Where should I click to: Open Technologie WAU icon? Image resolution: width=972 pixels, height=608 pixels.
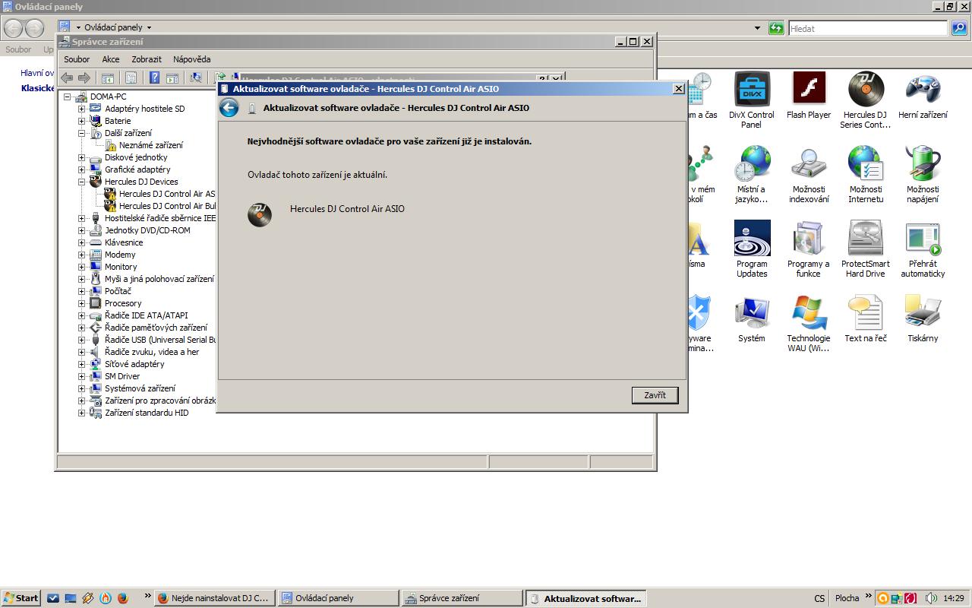pyautogui.click(x=809, y=324)
